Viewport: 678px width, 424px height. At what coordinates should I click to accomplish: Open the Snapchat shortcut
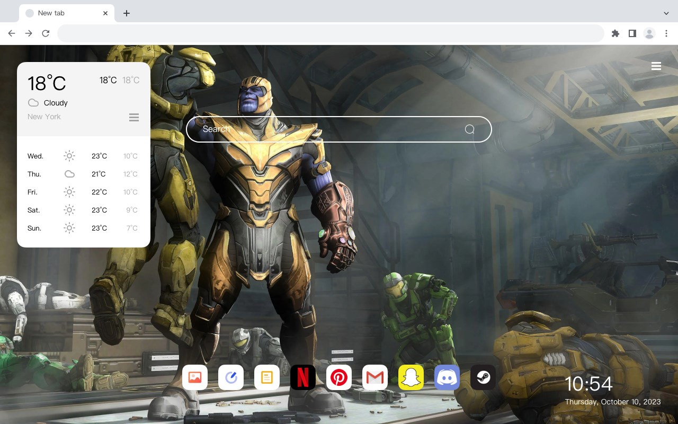coord(411,377)
